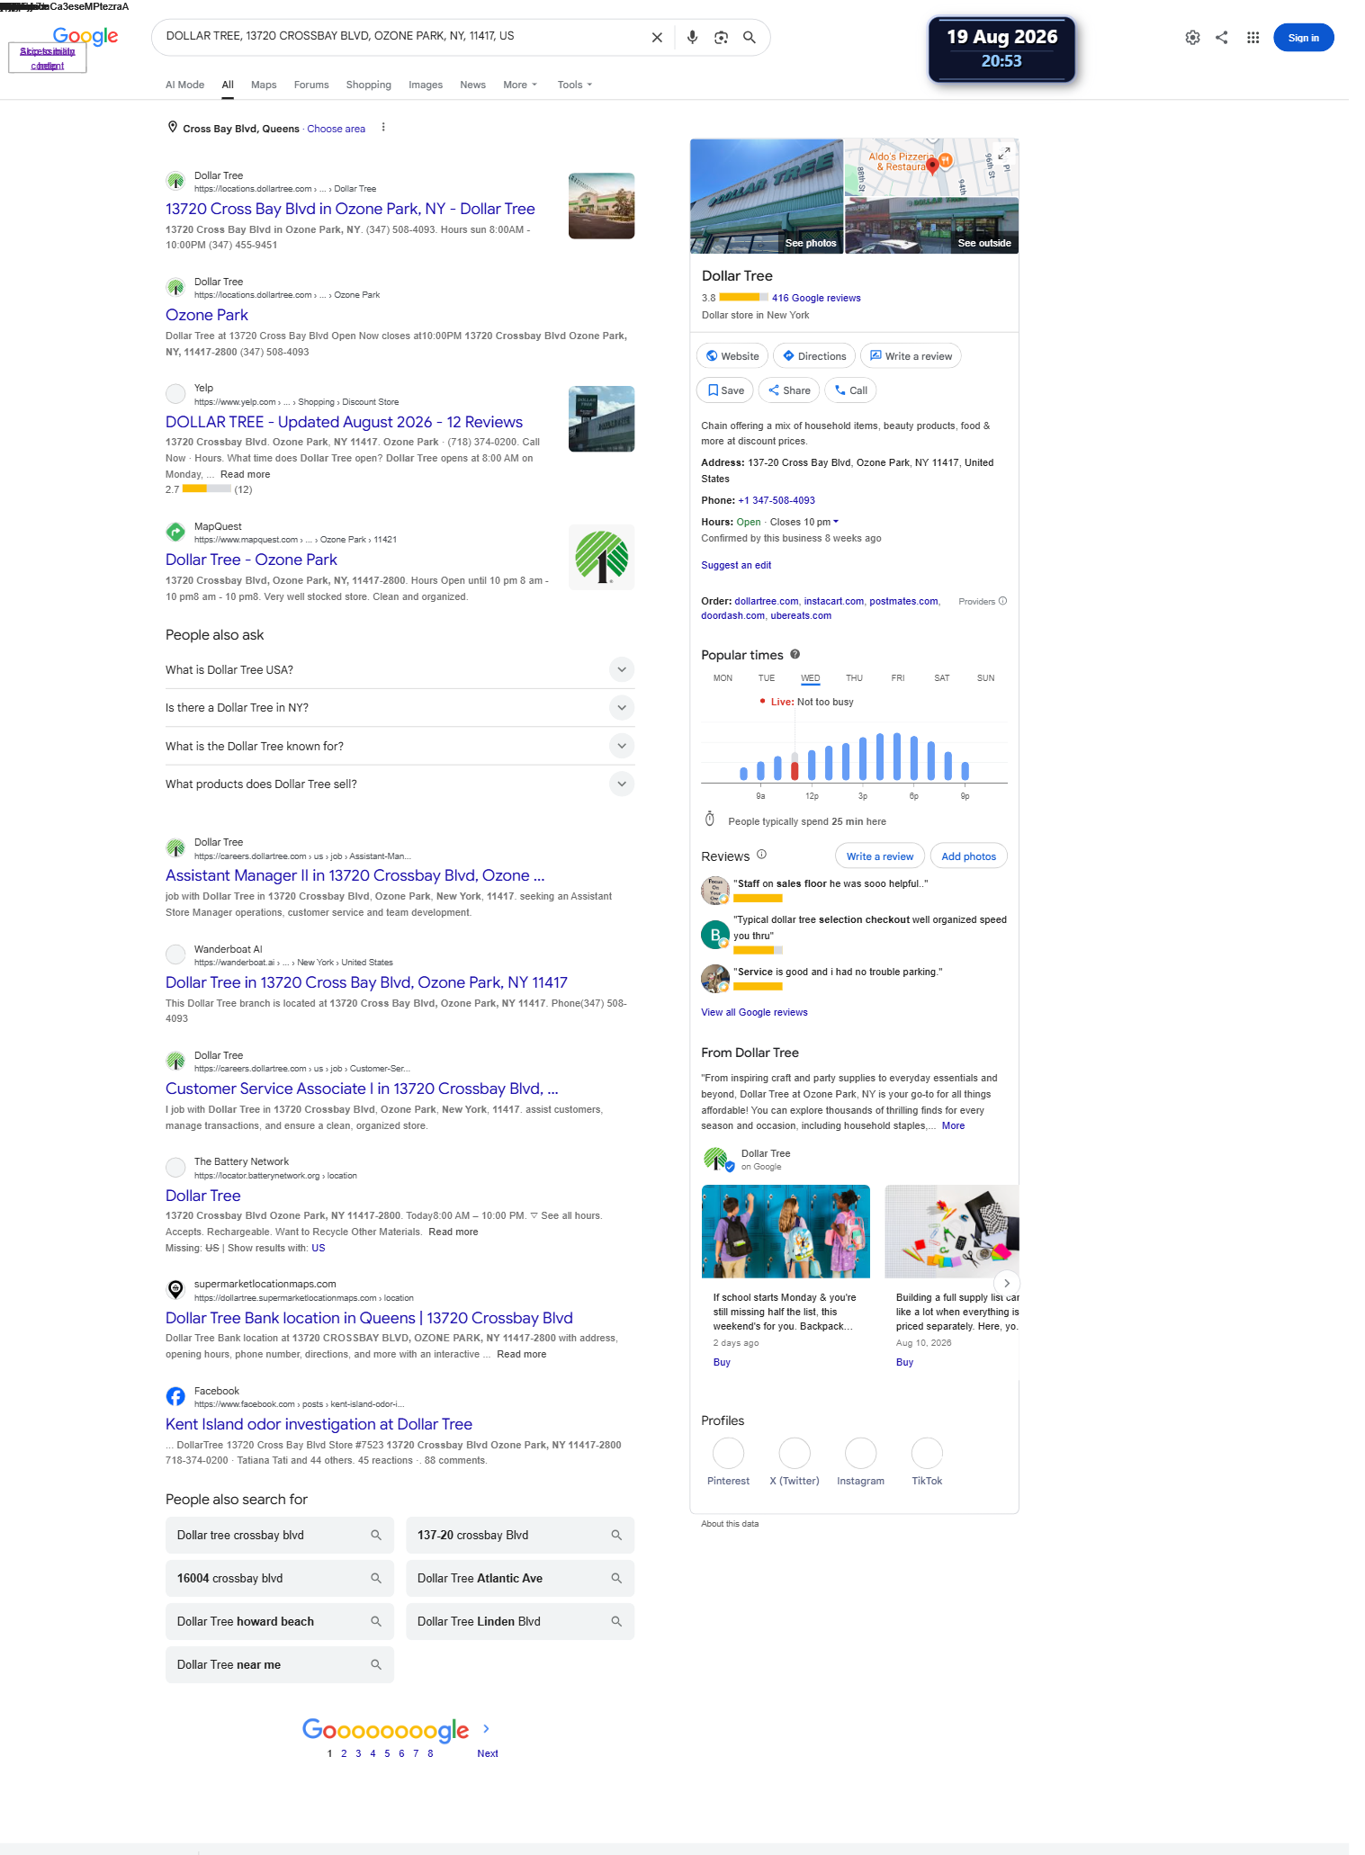Click the next page chevron beside Google logo
This screenshot has width=1365, height=1855.
487,1728
